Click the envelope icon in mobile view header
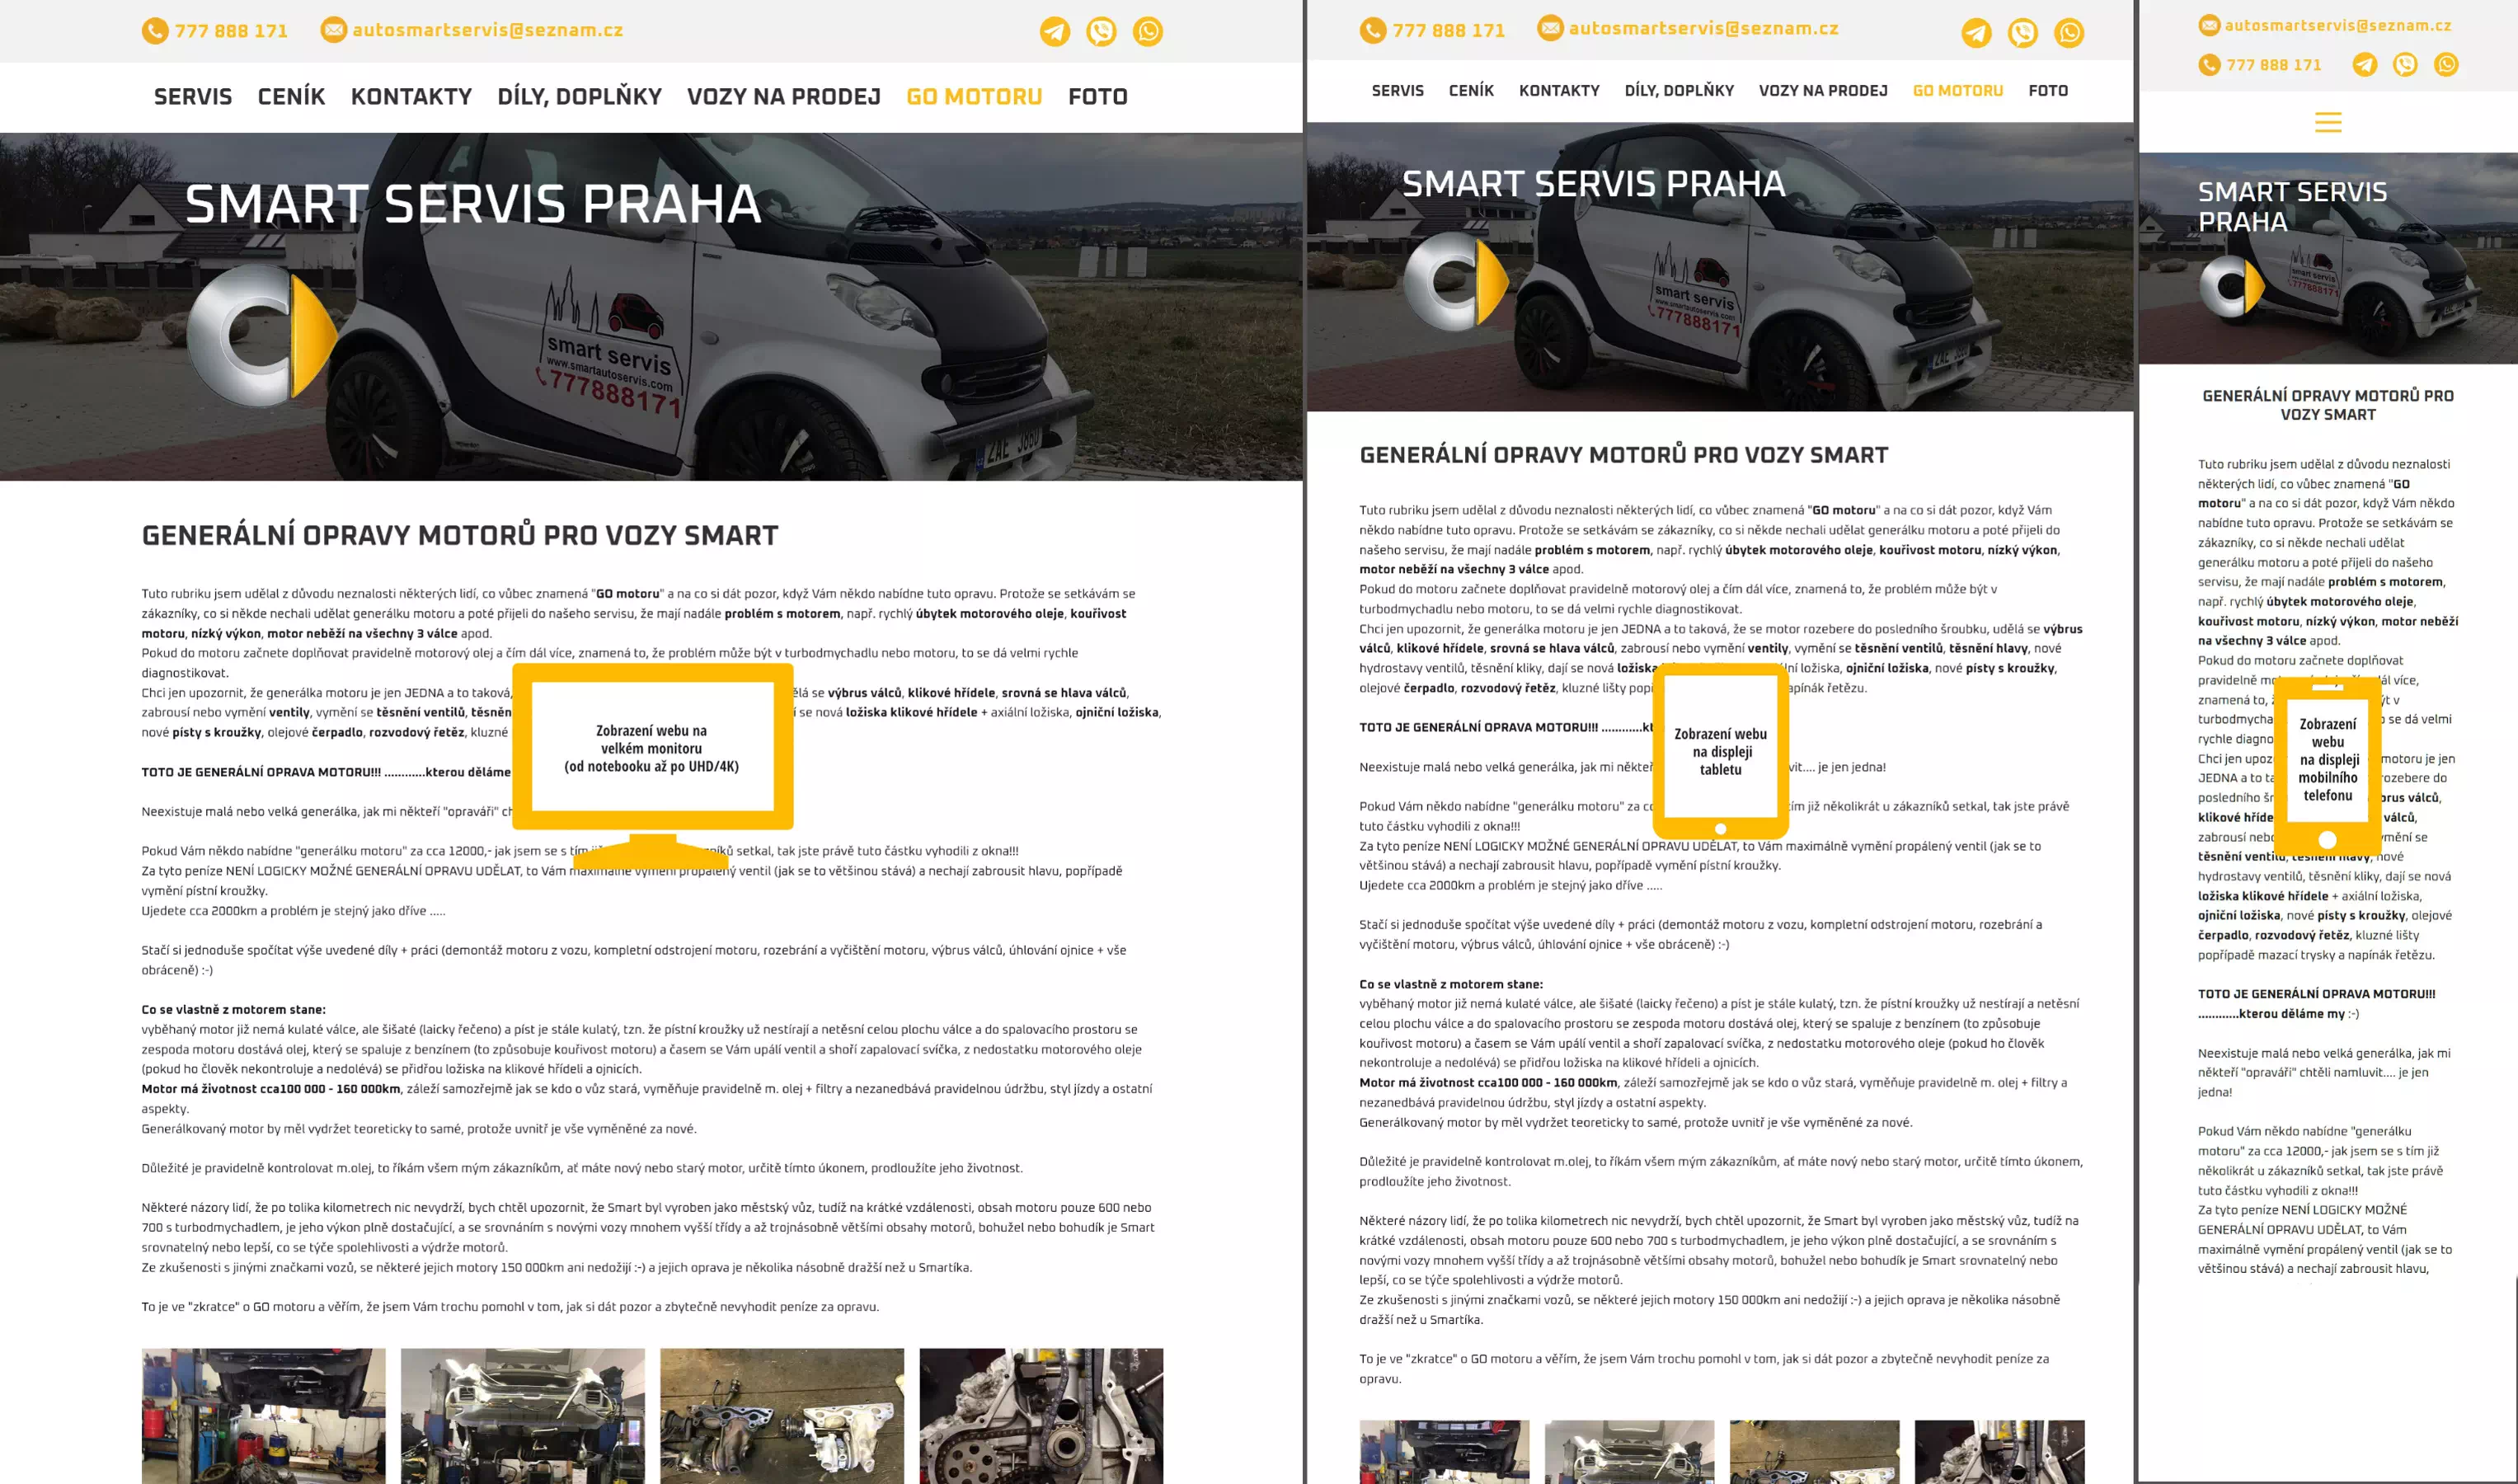The image size is (2518, 1484). (2209, 25)
